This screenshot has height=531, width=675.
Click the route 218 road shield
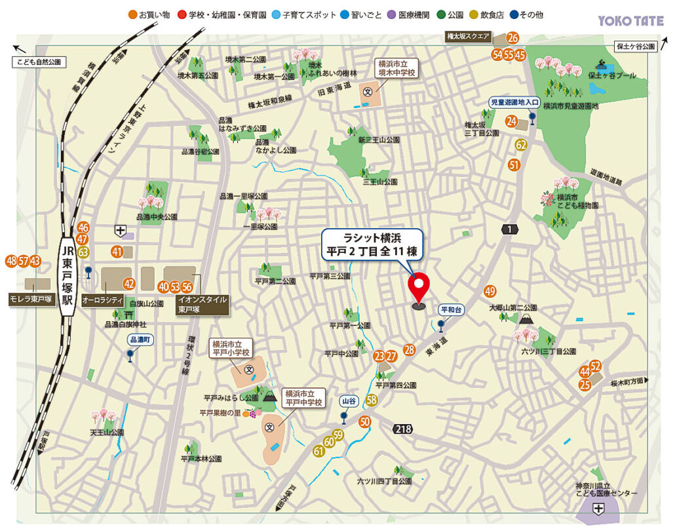[402, 429]
